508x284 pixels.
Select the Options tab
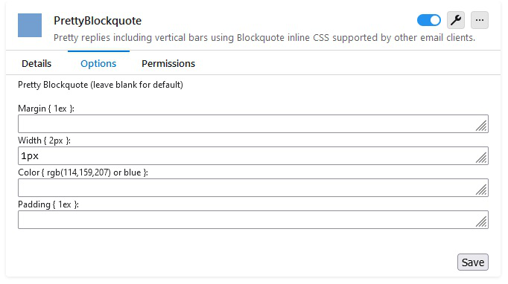pyautogui.click(x=98, y=63)
